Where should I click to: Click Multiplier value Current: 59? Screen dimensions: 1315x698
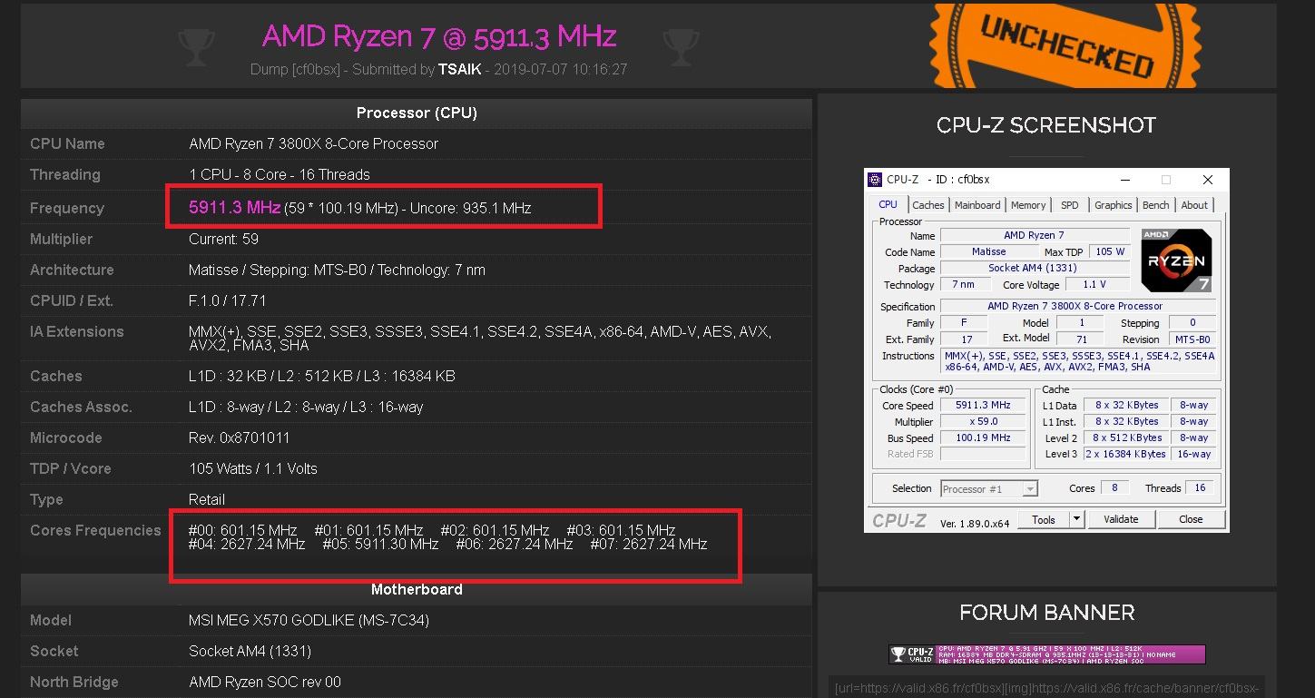[x=223, y=239]
